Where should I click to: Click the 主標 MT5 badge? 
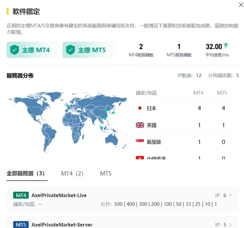(89, 50)
